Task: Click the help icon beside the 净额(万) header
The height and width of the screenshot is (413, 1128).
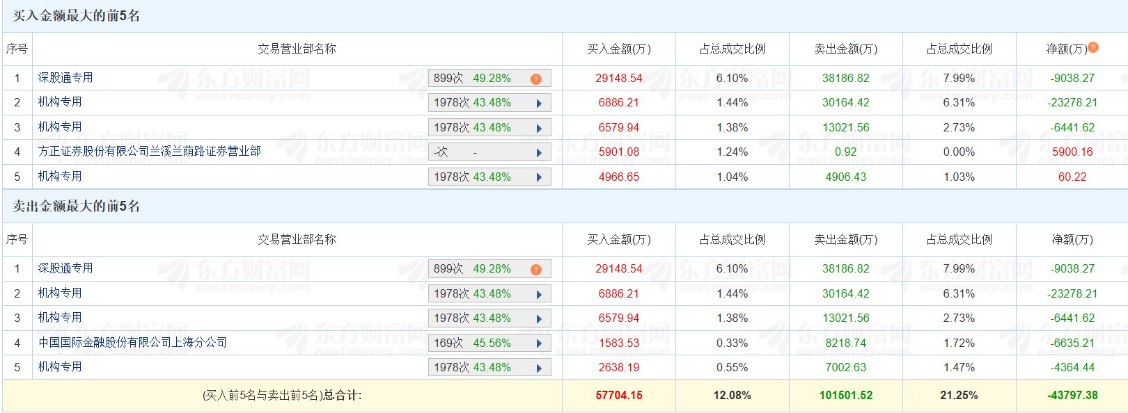Action: [x=1093, y=47]
